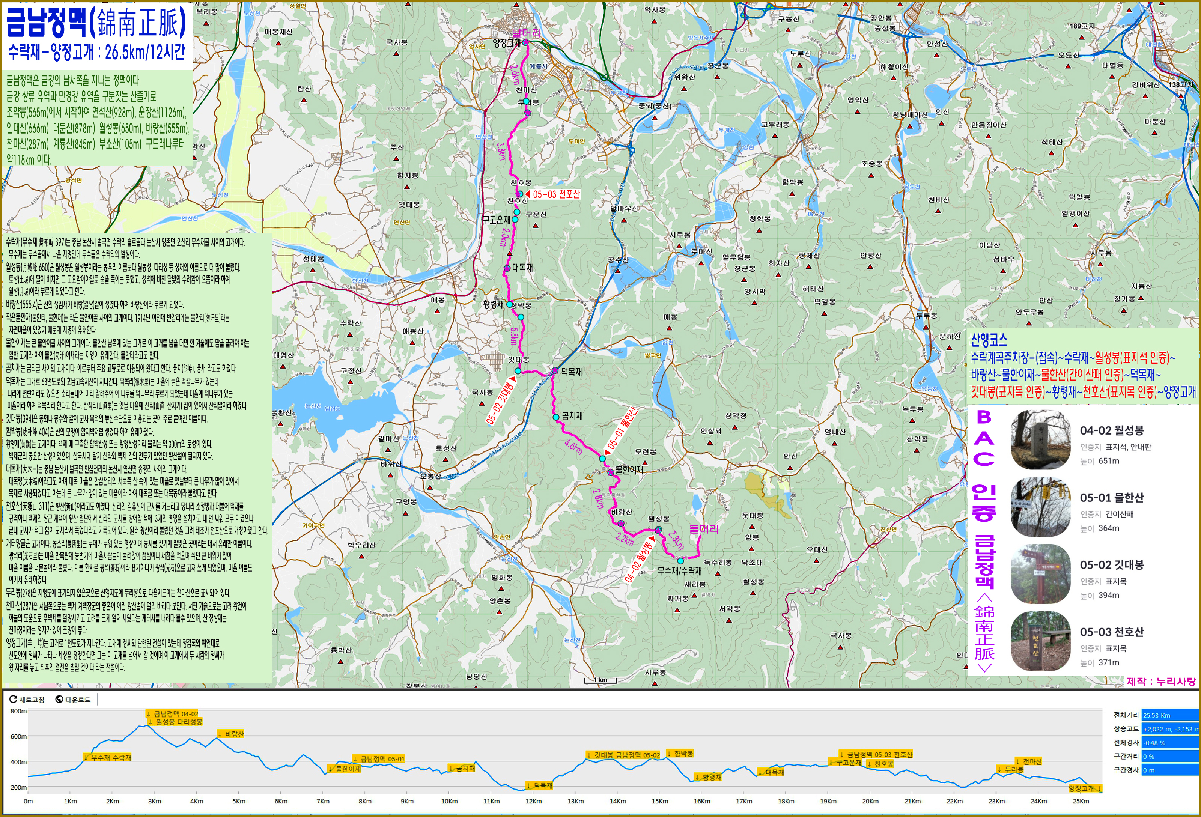Click the 구간경사 0 m value field
This screenshot has height=817, width=1201.
[1171, 770]
